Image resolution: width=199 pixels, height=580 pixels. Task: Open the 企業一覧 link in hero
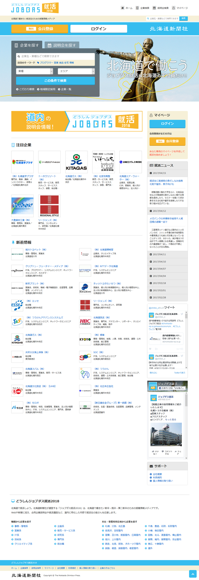coord(65,89)
